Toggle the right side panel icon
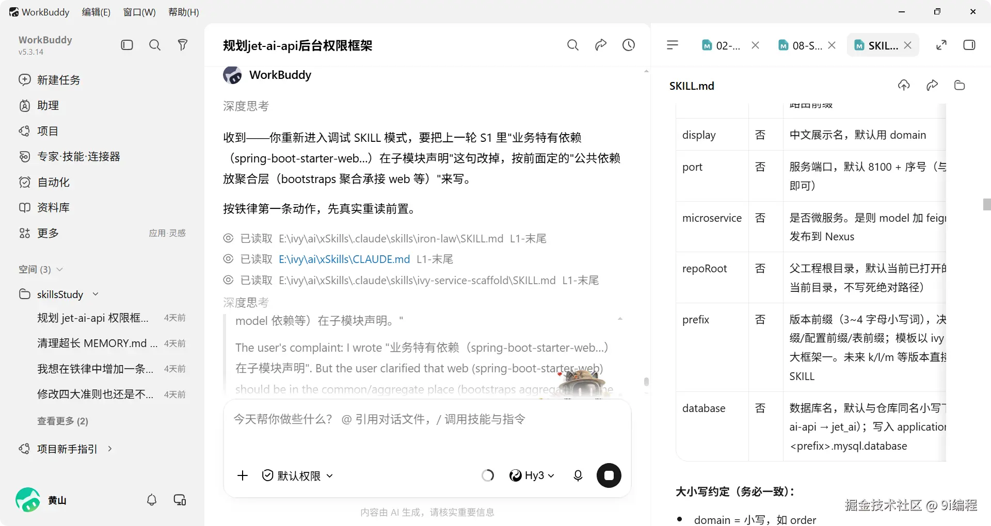Screen dimensions: 991x526 (x=969, y=45)
